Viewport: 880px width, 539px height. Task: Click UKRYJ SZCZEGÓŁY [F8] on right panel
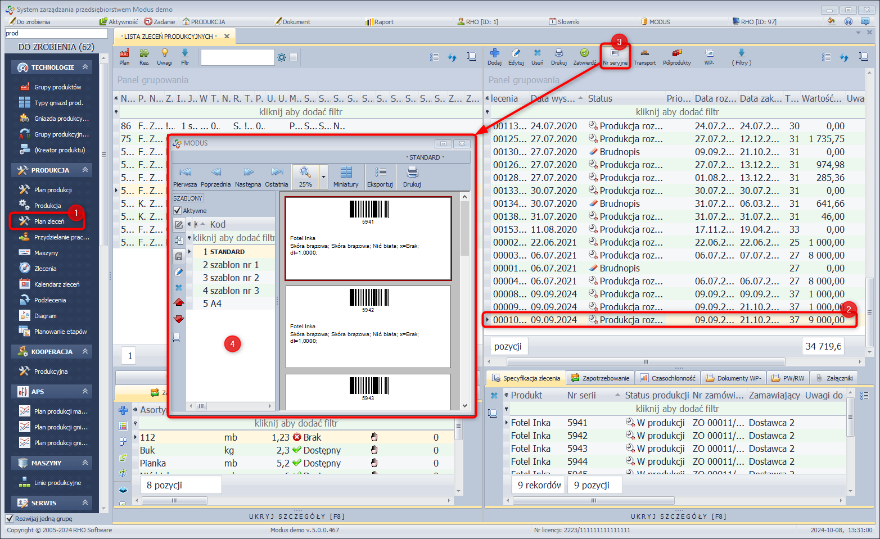678,516
